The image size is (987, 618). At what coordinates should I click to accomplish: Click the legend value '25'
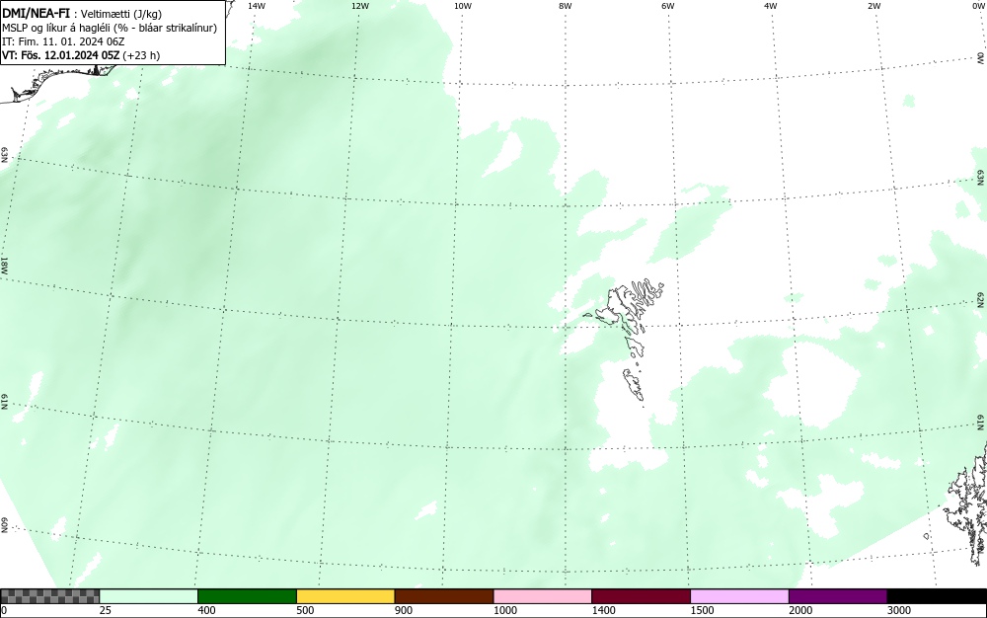pos(106,610)
